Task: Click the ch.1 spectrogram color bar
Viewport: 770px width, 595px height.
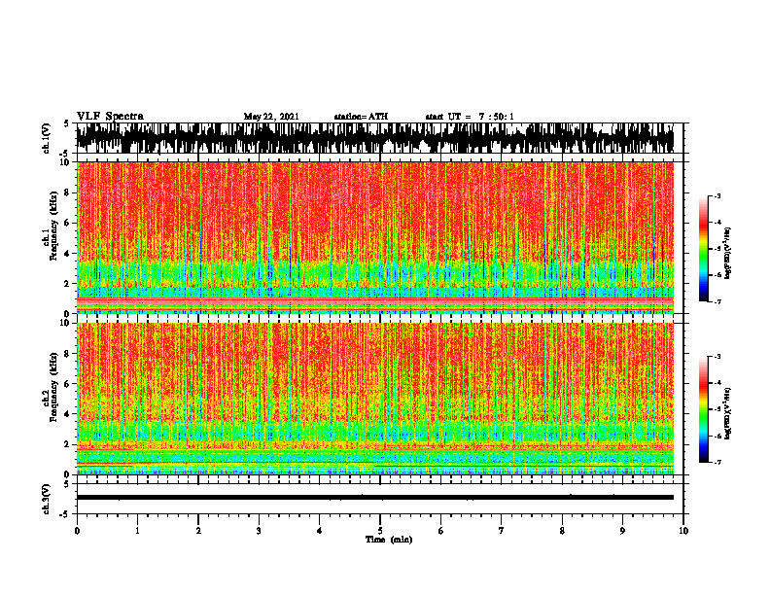Action: [704, 249]
